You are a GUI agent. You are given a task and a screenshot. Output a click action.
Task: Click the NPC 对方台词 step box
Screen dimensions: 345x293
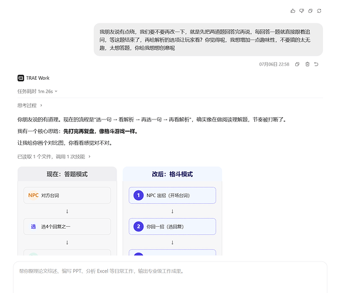(x=67, y=195)
